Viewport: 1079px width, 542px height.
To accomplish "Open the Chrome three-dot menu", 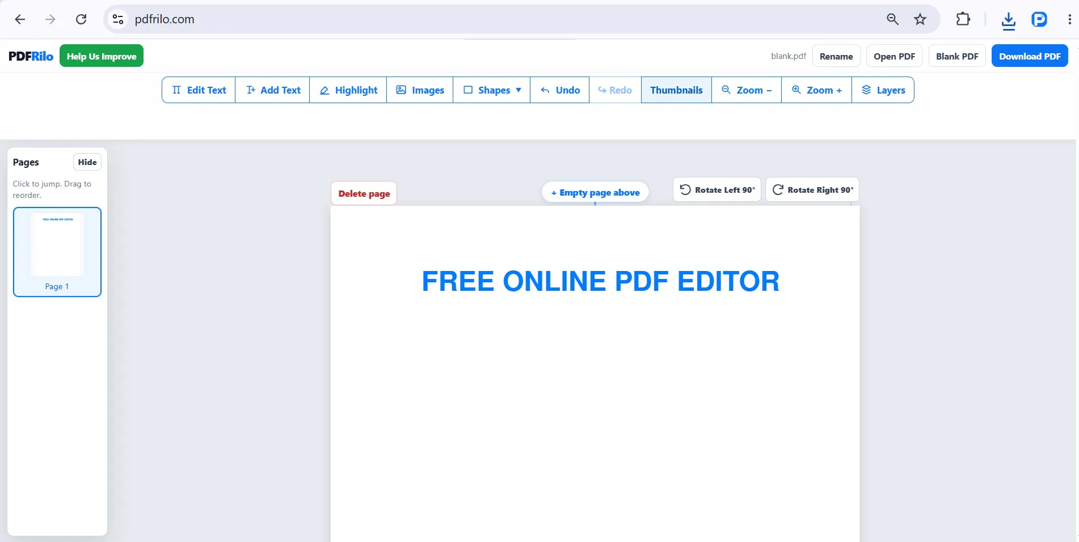I will point(1069,19).
